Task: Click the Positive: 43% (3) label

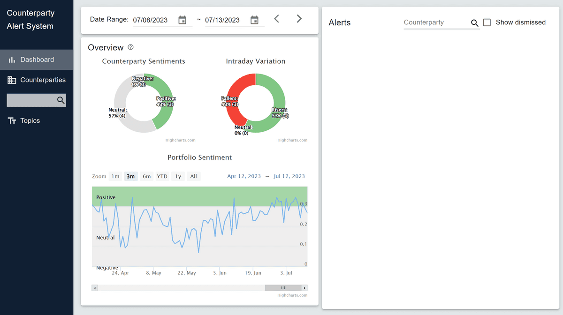Action: 166,101
